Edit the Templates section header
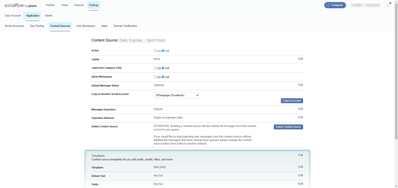This screenshot has height=188, width=398. tap(300, 155)
